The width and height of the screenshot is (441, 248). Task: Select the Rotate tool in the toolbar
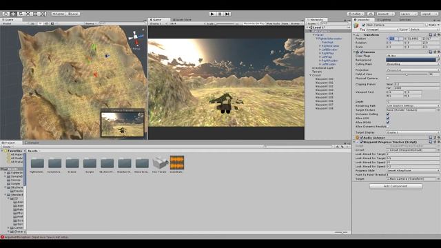[x=21, y=14]
